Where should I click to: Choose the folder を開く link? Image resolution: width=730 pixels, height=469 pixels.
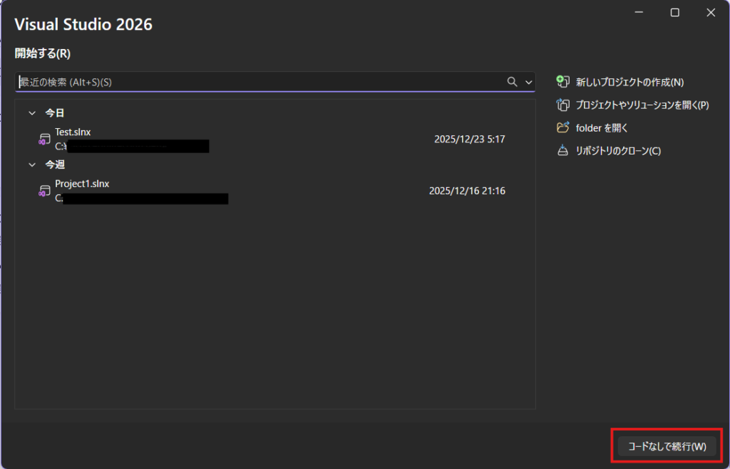point(602,128)
